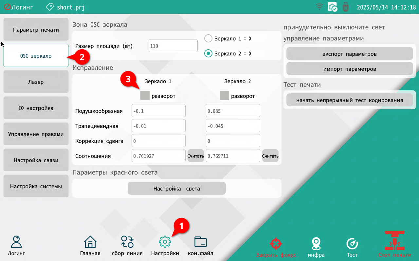Open the Логинг user icon
This screenshot has height=261, width=419.
coord(16,242)
